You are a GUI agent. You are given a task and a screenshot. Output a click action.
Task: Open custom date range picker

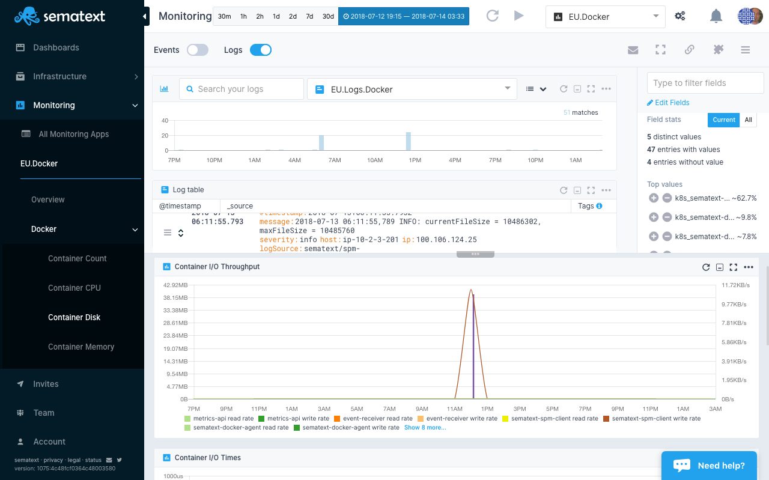tap(404, 16)
